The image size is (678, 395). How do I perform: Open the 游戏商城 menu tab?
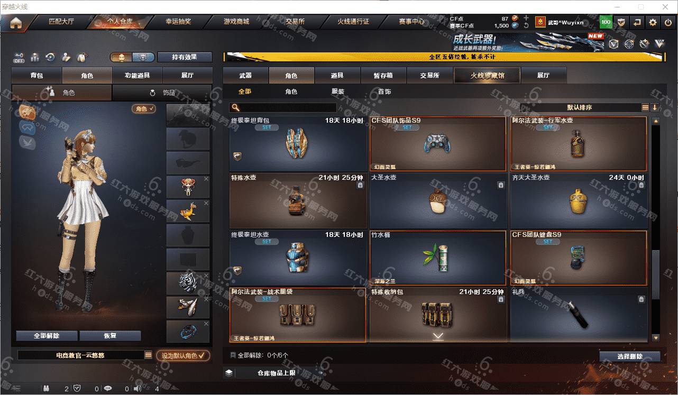pyautogui.click(x=236, y=22)
